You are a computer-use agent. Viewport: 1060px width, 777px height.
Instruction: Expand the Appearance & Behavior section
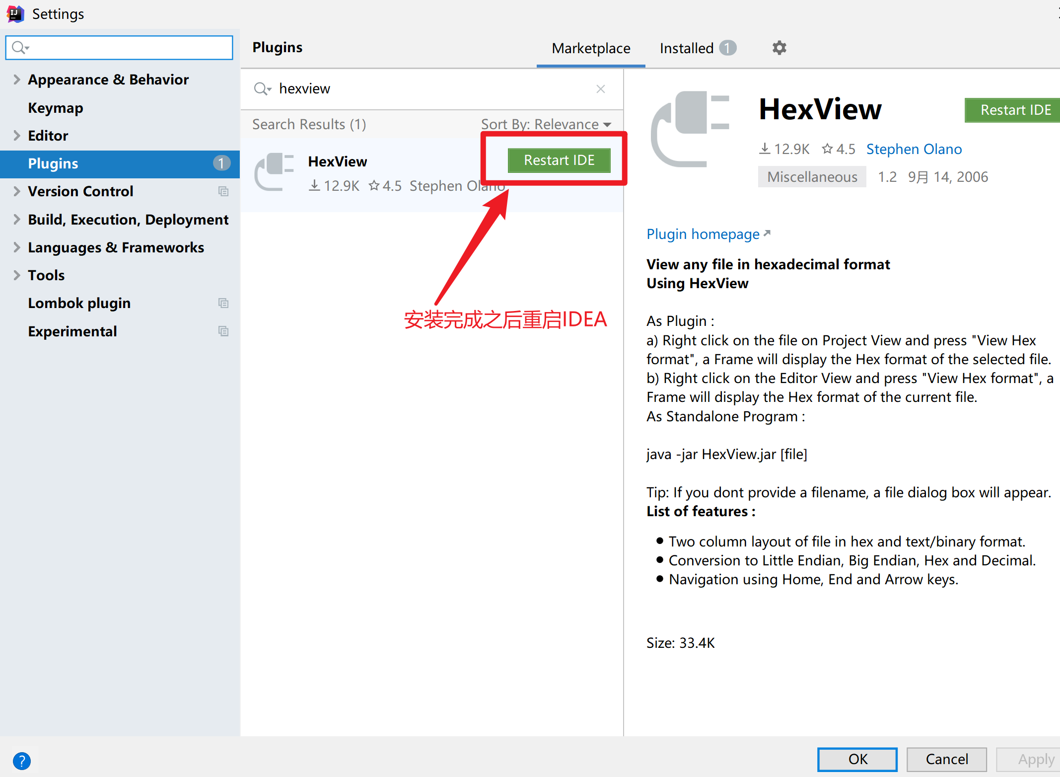pyautogui.click(x=16, y=79)
